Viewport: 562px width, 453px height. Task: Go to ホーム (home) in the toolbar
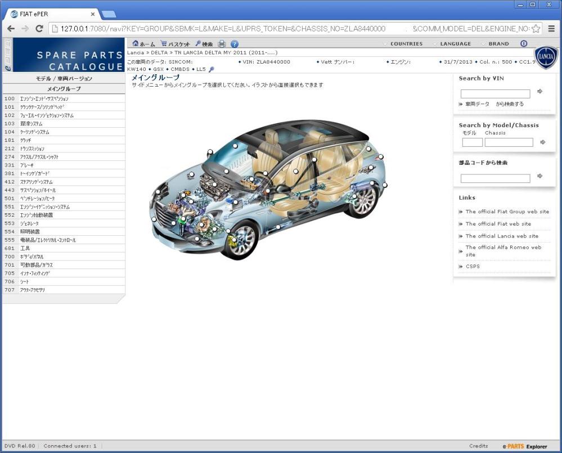[x=143, y=44]
